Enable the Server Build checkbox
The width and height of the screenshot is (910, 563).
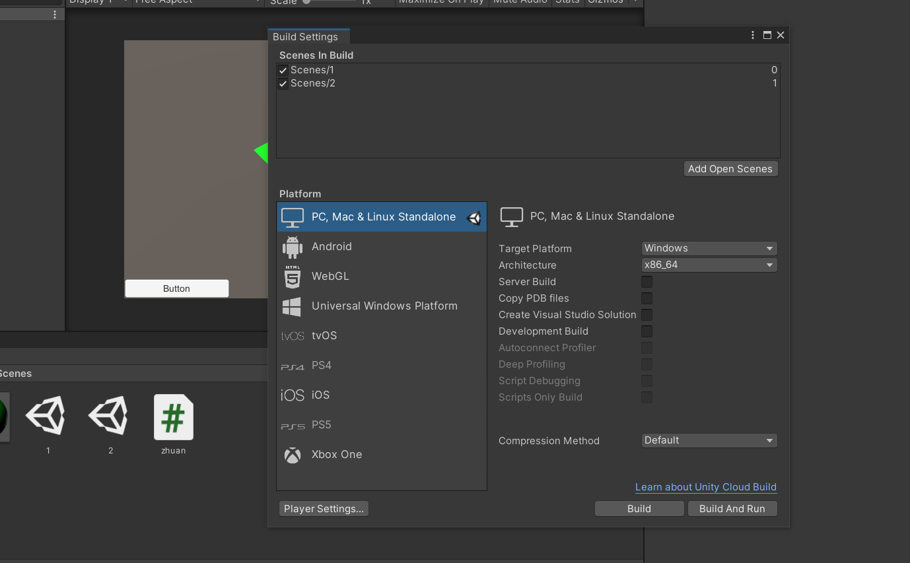[647, 282]
